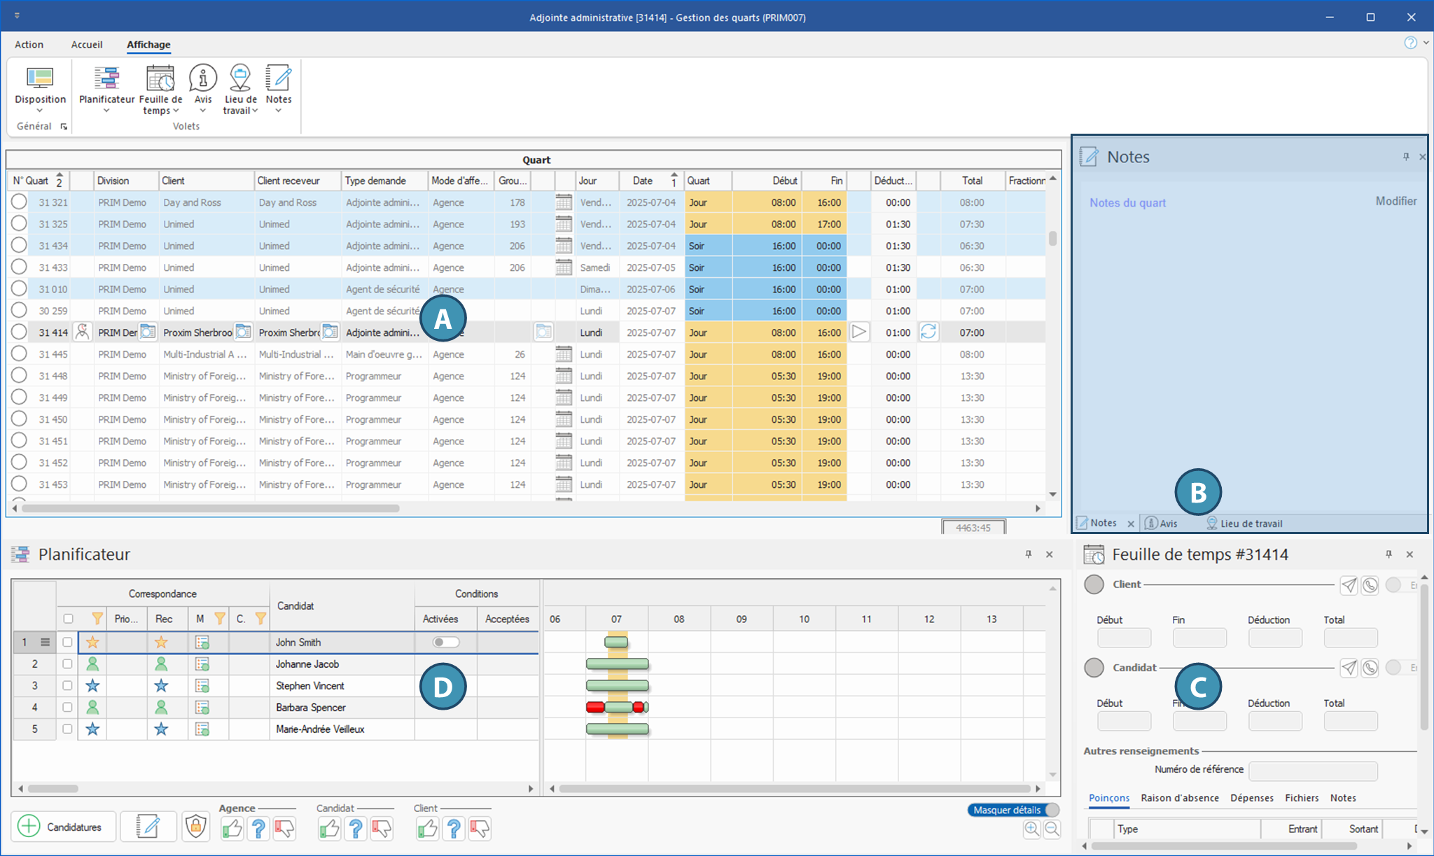Switch to the Raison d'absence tab
This screenshot has width=1434, height=856.
coord(1179,798)
